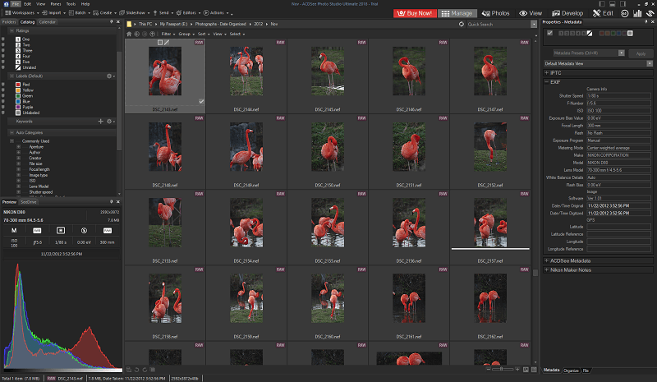657x382 pixels.
Task: Open the Tools menu
Action: coord(71,4)
